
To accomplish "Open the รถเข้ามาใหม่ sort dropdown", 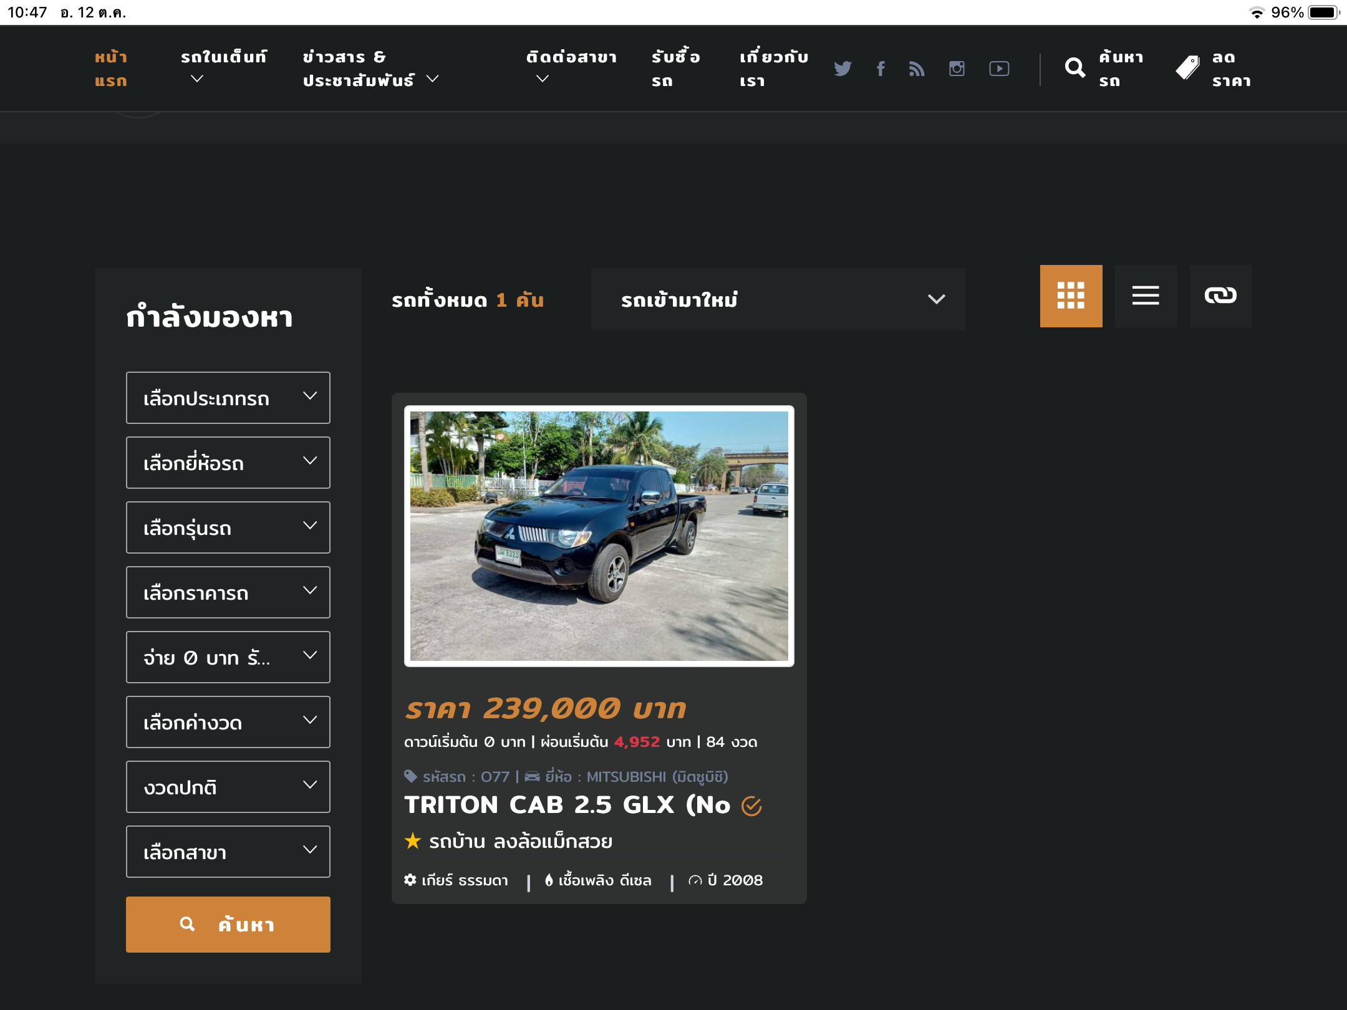I will click(778, 299).
